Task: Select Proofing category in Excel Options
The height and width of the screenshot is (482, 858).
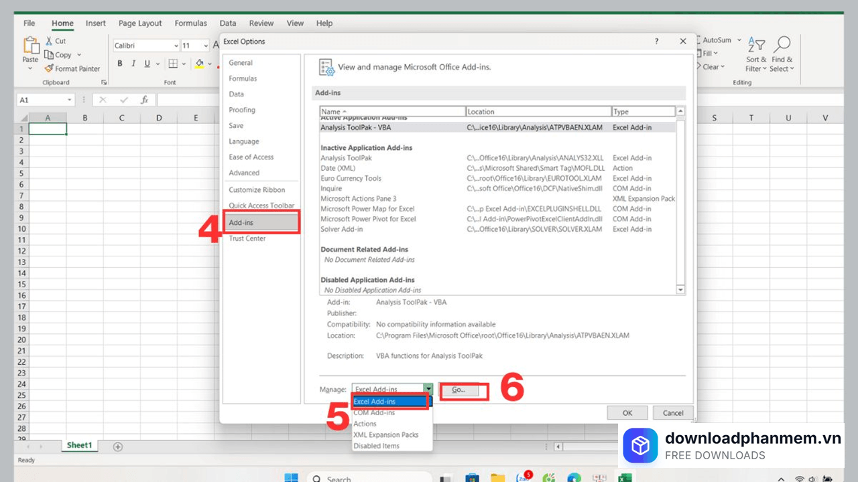Action: tap(262, 110)
